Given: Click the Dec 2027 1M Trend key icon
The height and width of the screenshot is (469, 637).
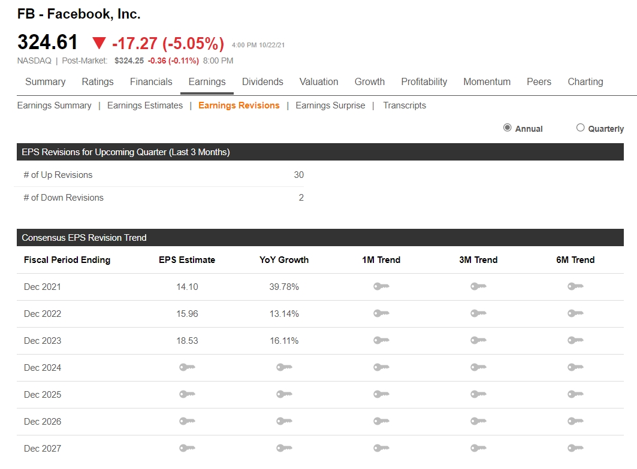Looking at the screenshot, I should pyautogui.click(x=381, y=448).
